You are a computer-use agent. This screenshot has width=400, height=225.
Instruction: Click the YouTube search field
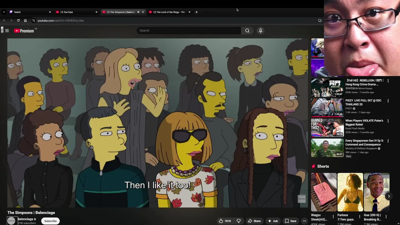point(189,31)
